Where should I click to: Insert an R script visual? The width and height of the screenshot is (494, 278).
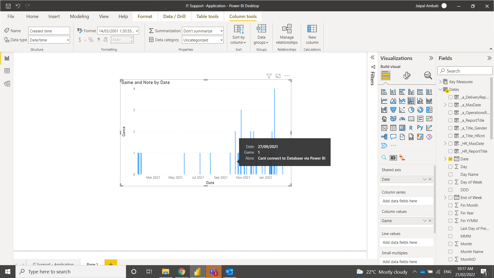pos(411,128)
